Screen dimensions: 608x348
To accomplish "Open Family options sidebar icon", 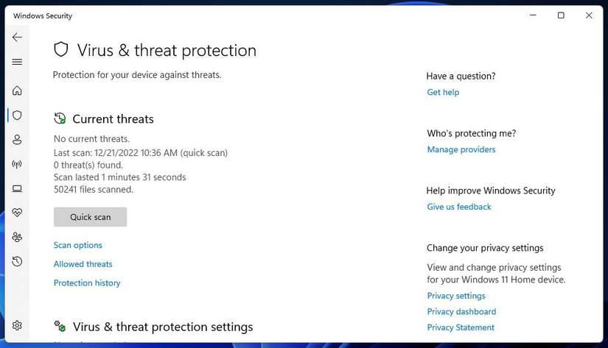I will (x=17, y=237).
